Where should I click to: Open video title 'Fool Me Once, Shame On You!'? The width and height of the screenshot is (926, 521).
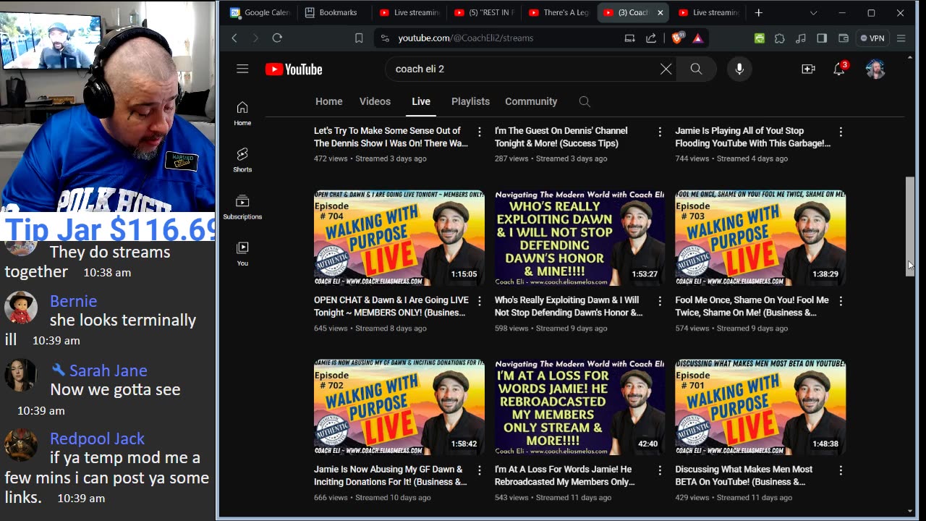[752, 306]
